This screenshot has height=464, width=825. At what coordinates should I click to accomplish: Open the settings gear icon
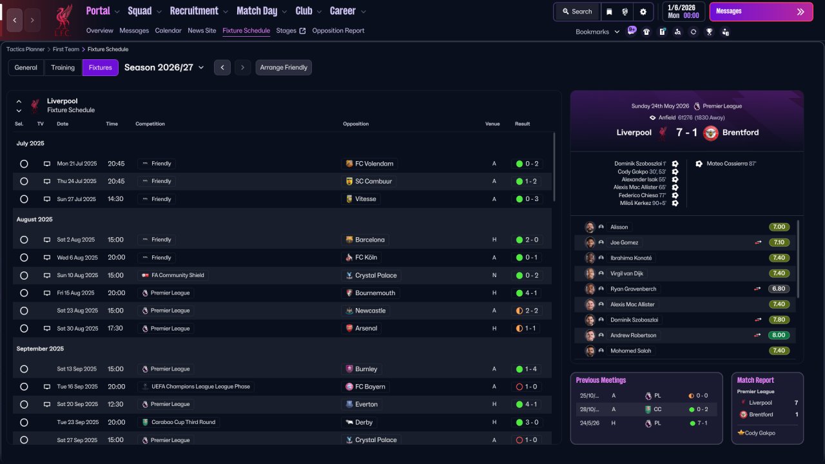(x=643, y=12)
